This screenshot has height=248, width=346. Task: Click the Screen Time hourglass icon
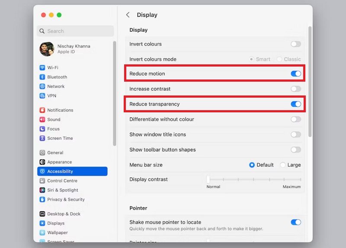pyautogui.click(x=42, y=139)
